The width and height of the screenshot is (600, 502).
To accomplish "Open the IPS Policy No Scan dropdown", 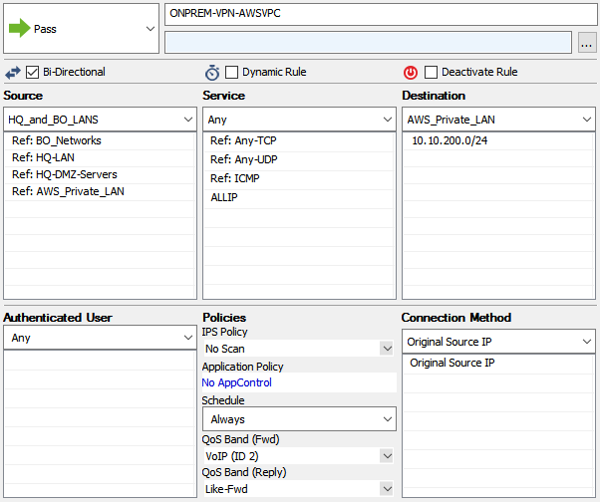I will 299,349.
